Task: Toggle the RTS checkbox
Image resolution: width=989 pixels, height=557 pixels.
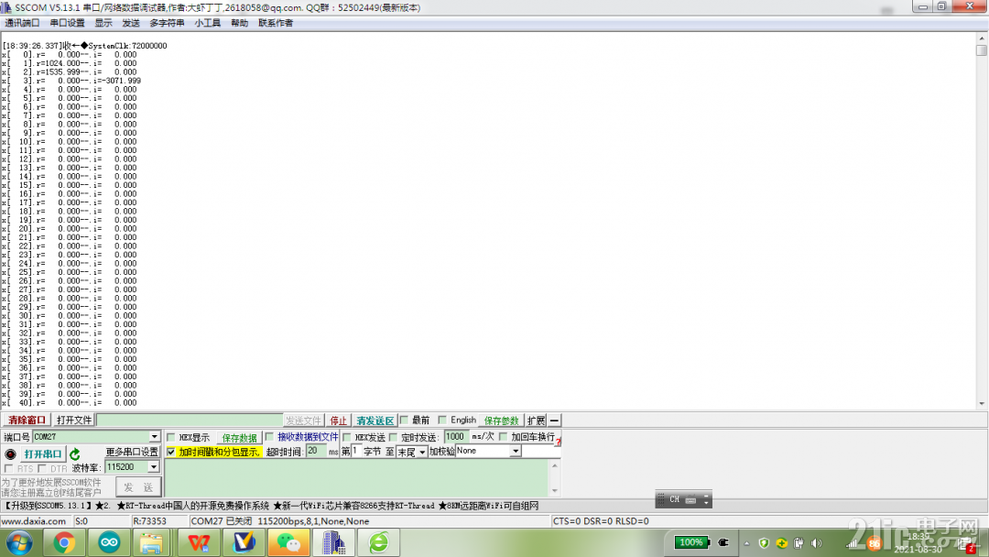Action: tap(8, 469)
